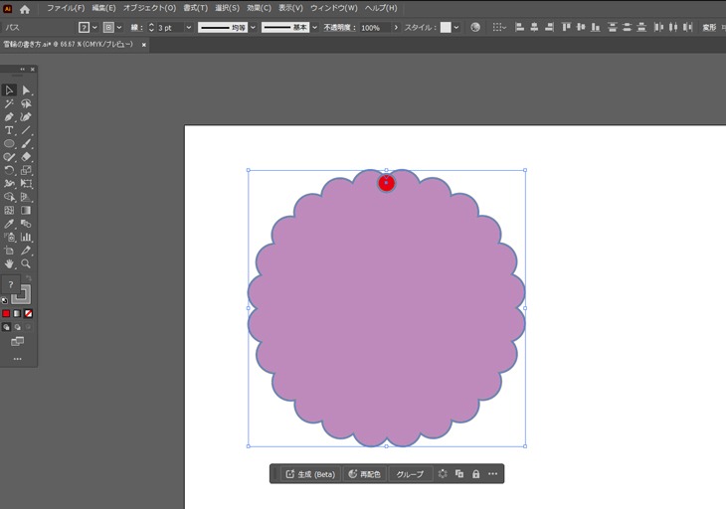Open the オブジェクト(O) menu

click(149, 8)
